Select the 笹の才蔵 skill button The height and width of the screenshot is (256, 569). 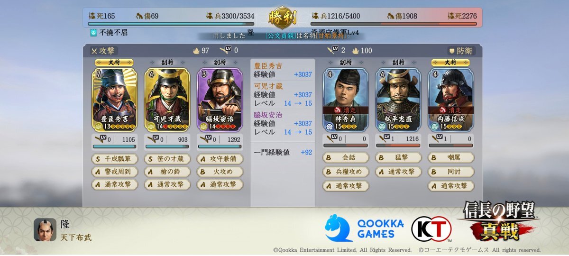pos(167,159)
